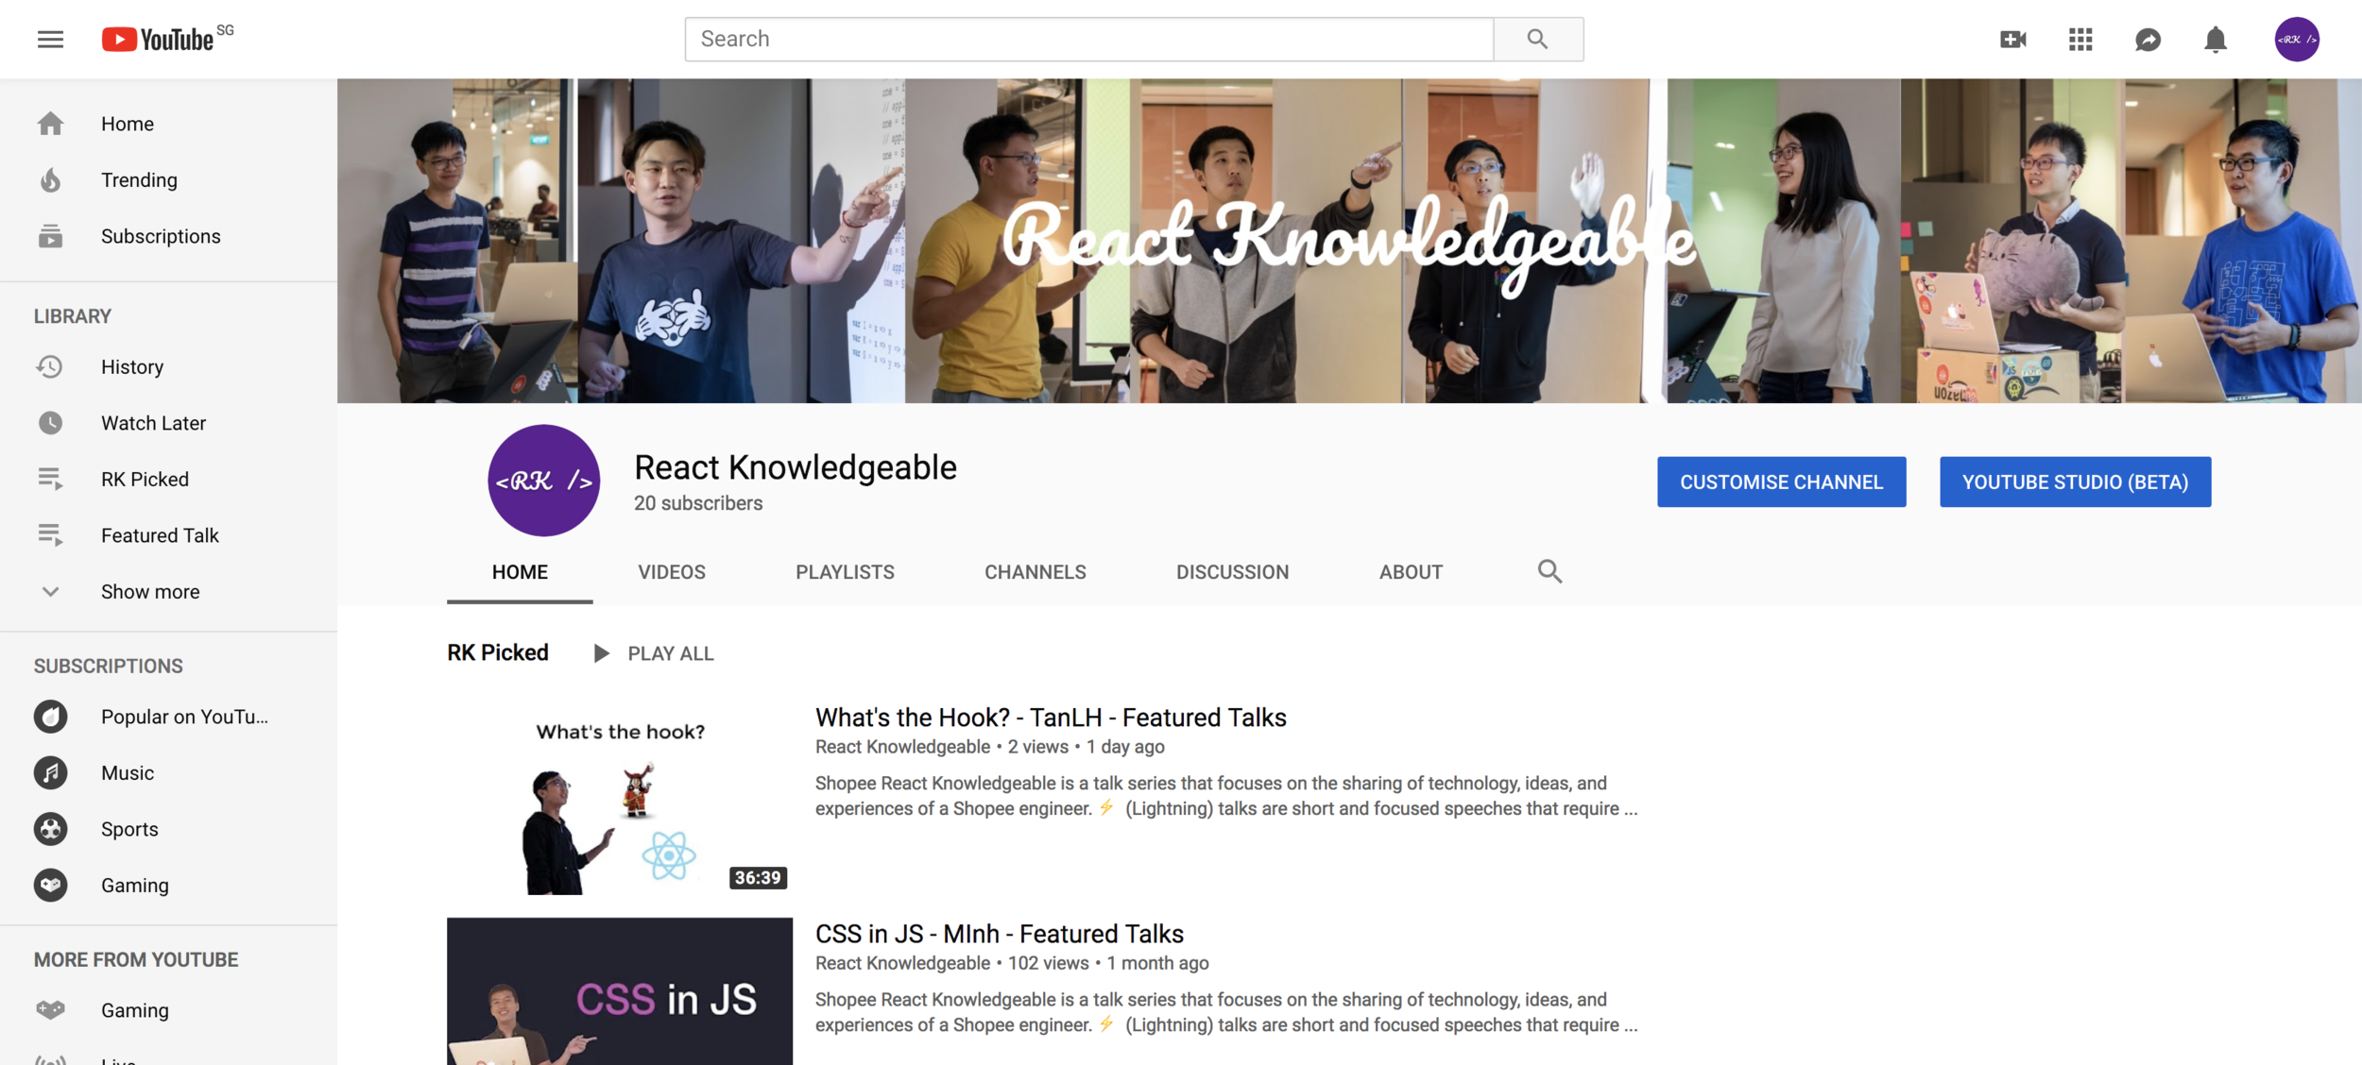2362x1065 pixels.
Task: Click the create video camera icon
Action: coord(2012,39)
